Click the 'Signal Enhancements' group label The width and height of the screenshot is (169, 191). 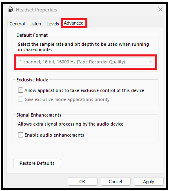39,115
